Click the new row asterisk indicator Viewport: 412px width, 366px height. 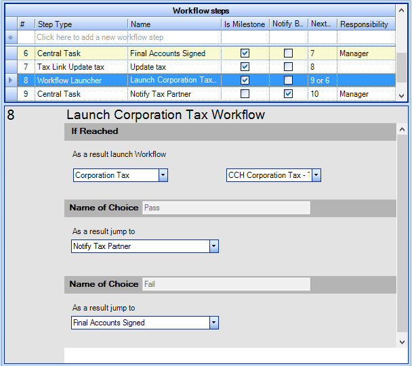(11, 37)
